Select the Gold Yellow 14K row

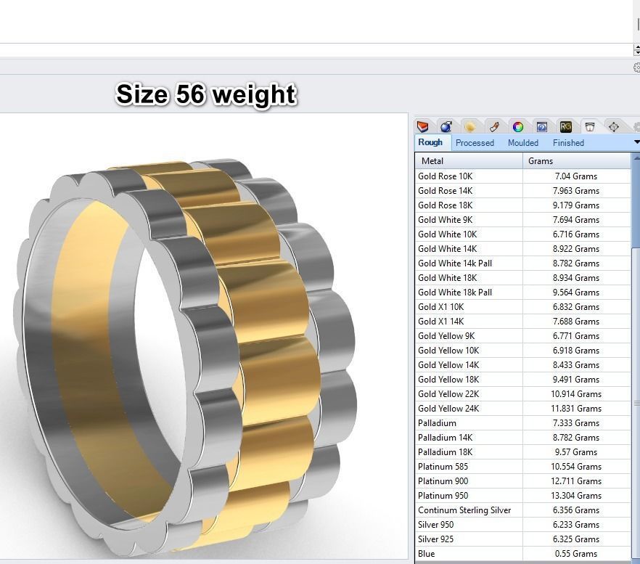click(x=523, y=365)
